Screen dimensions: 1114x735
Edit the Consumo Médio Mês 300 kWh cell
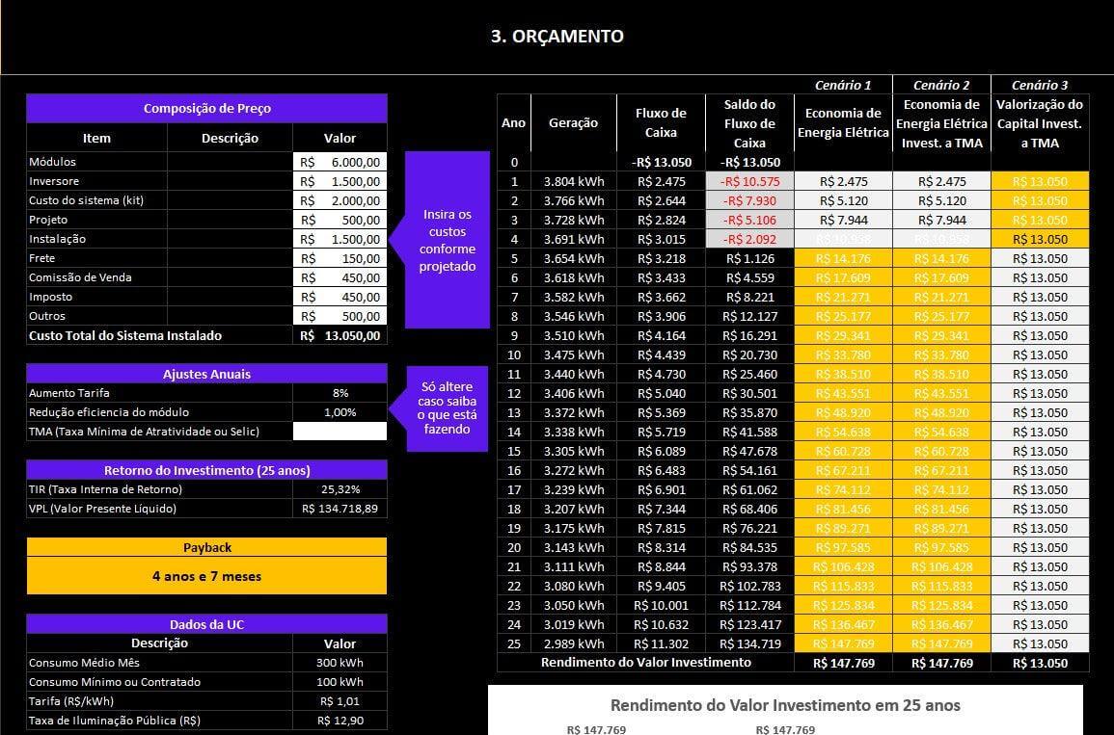click(340, 663)
